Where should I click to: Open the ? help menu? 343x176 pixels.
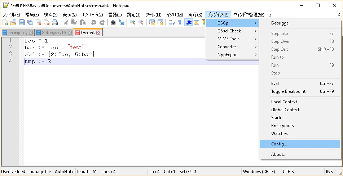coord(271,15)
